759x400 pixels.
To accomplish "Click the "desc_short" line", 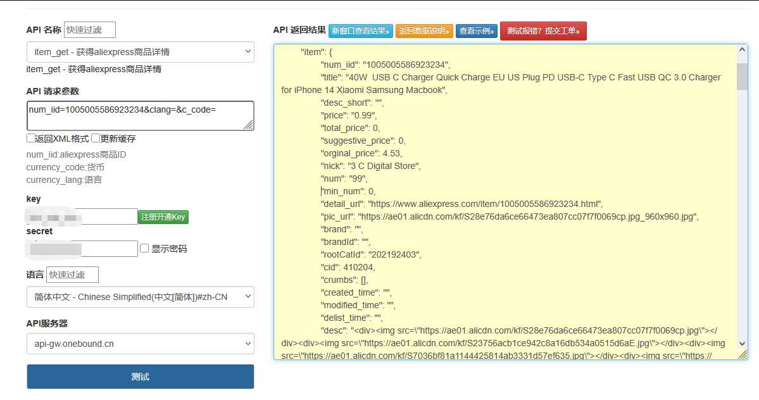I will tap(352, 103).
